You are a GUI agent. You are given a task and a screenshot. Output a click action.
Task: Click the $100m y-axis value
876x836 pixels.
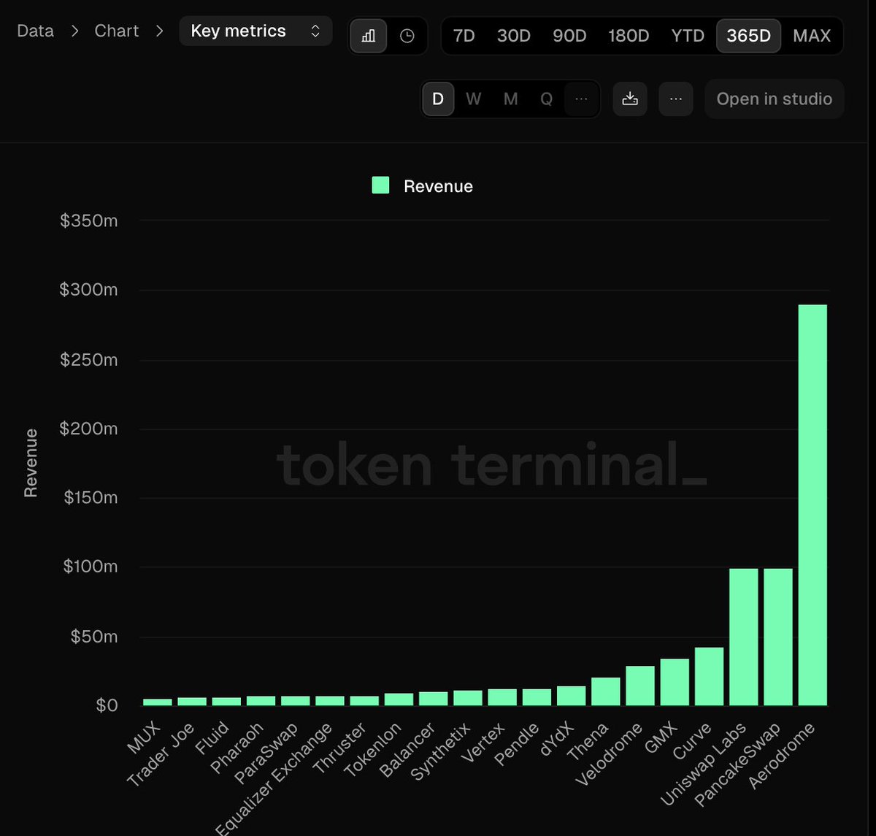[x=90, y=567]
